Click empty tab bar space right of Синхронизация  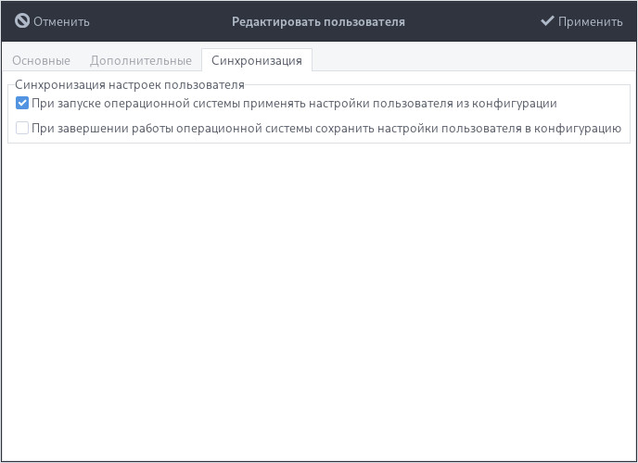point(473,60)
